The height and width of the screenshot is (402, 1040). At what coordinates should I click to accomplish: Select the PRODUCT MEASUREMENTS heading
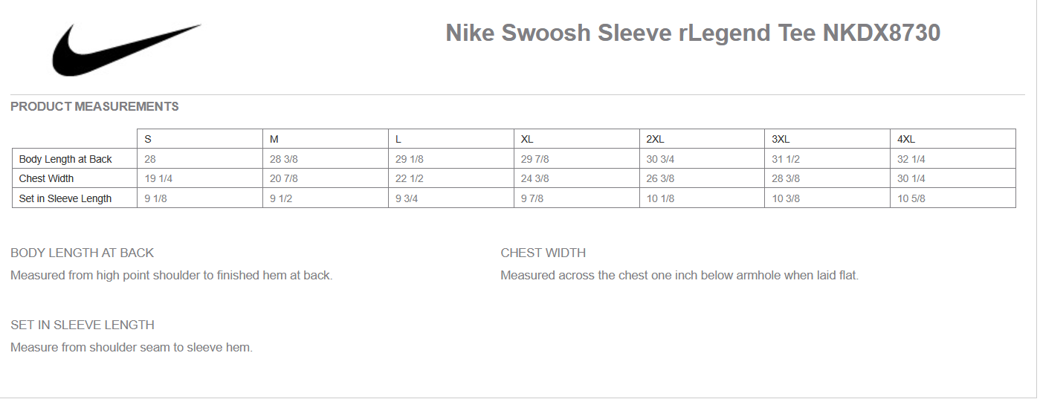pyautogui.click(x=94, y=107)
